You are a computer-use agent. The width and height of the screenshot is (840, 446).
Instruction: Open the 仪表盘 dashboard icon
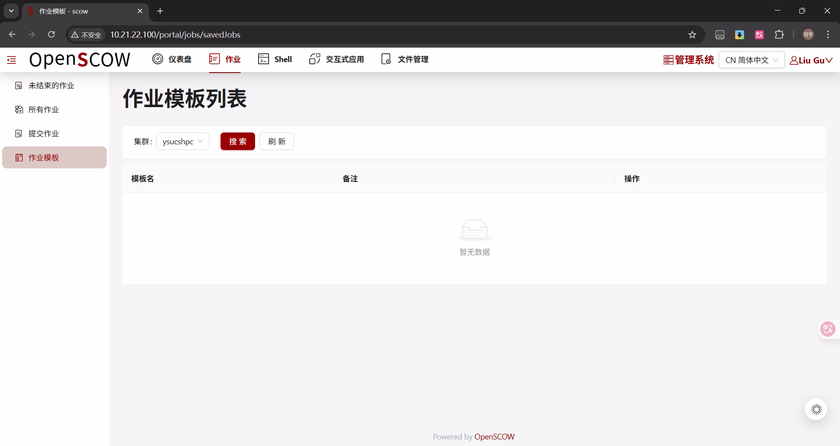coord(157,59)
